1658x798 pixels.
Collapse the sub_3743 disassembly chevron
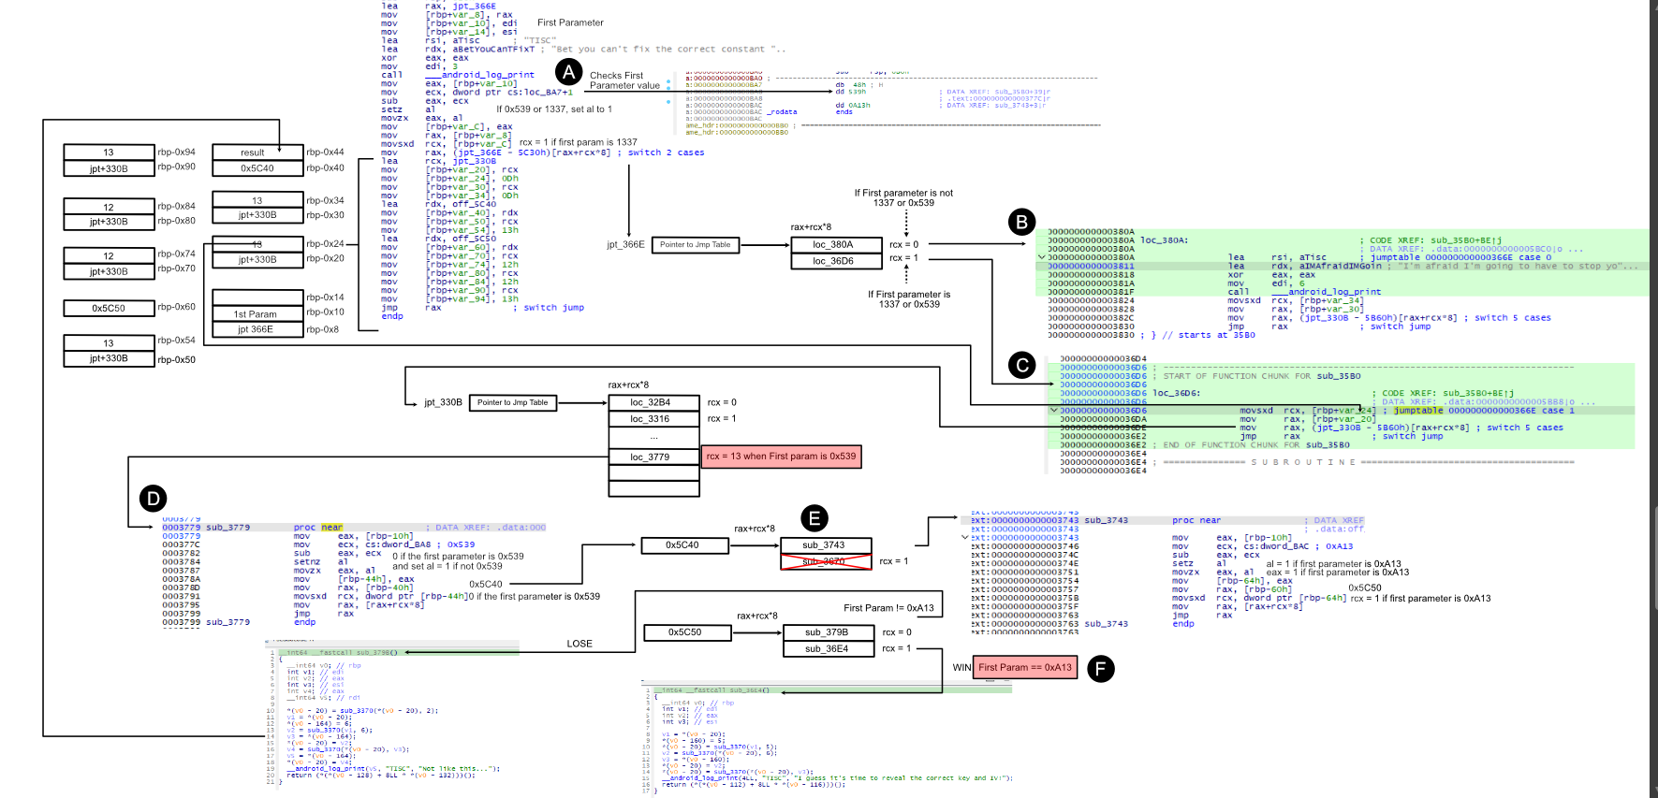pos(965,538)
